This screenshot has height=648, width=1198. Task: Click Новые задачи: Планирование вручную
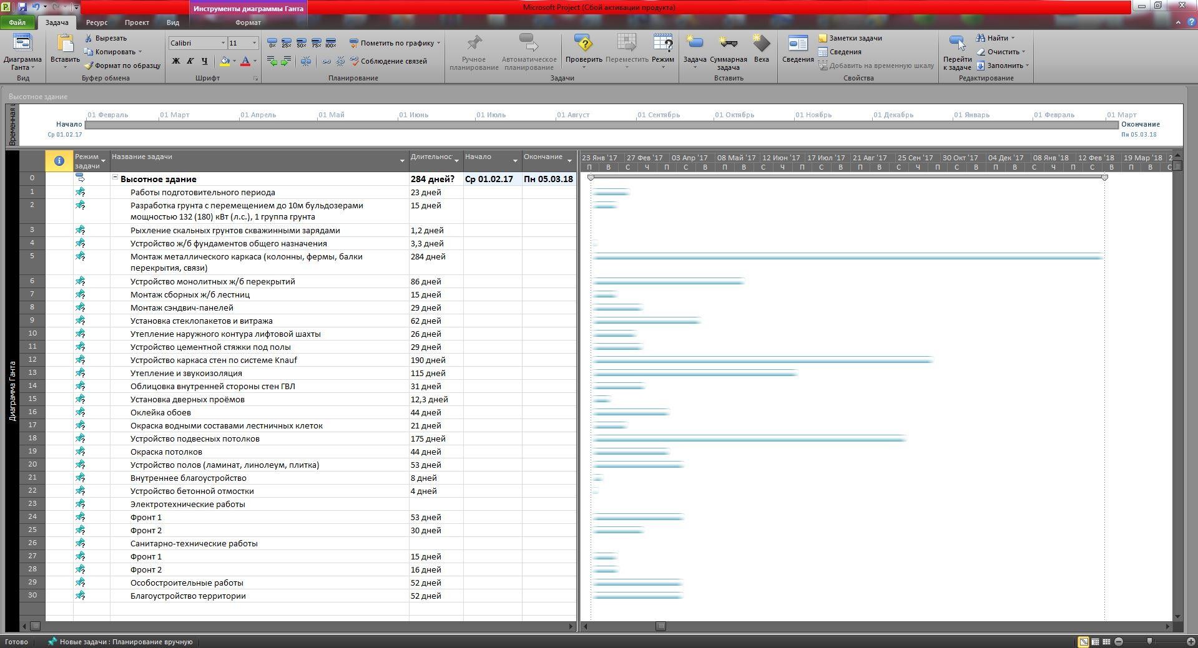[120, 642]
